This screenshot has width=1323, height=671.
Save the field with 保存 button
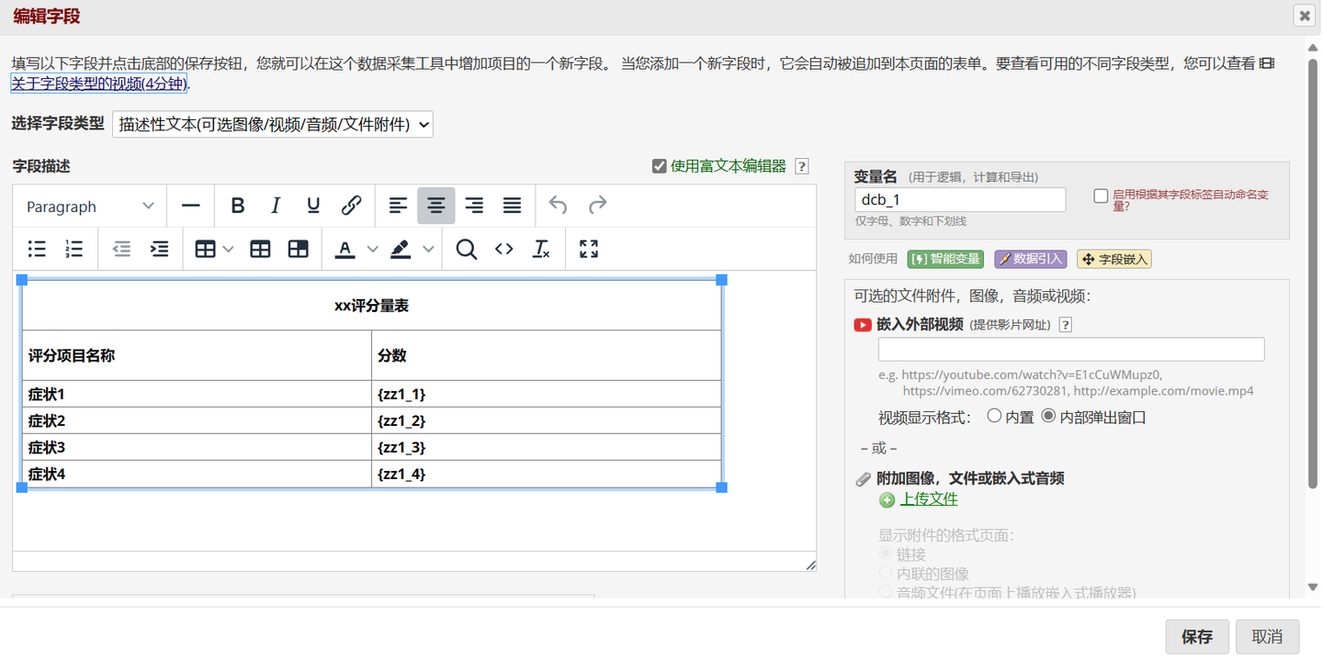coord(1196,636)
